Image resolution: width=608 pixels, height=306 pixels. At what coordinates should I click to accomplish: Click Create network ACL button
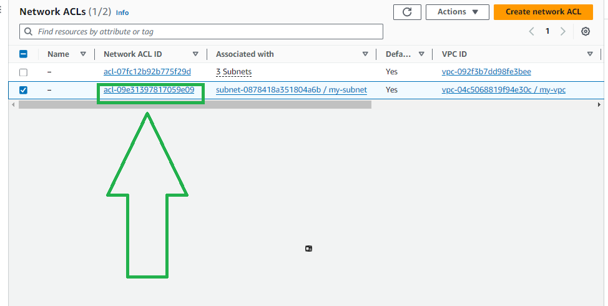[543, 12]
